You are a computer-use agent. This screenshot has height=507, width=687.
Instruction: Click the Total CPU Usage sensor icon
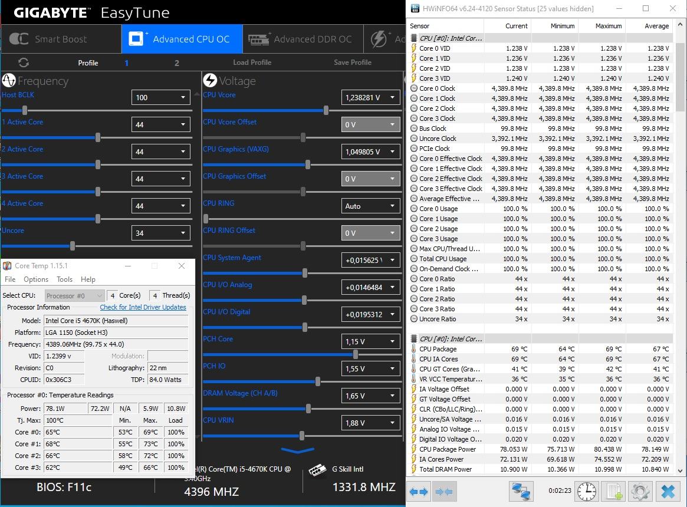413,259
